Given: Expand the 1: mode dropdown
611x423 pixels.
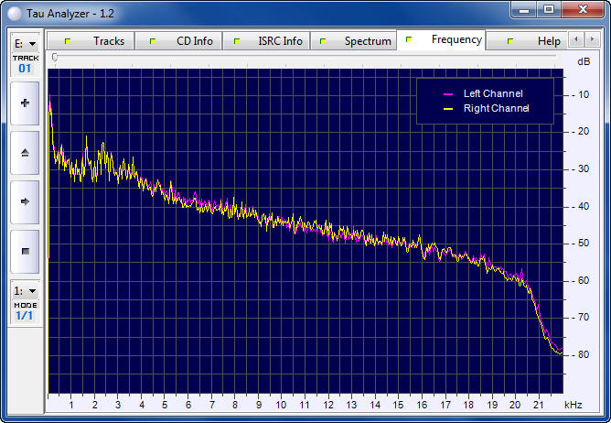Looking at the screenshot, I should [x=25, y=290].
